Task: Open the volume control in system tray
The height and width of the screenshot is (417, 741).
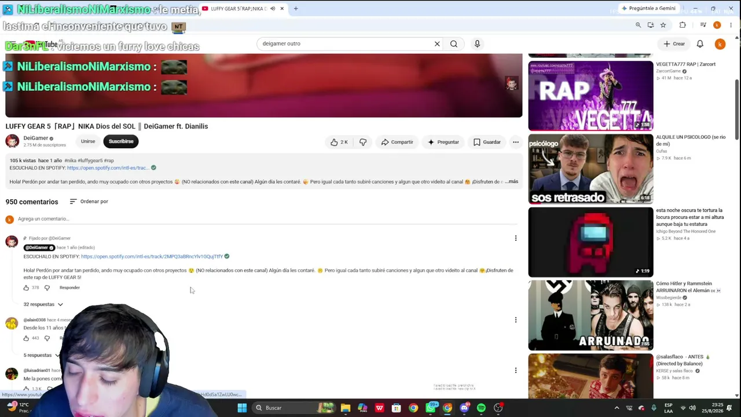Action: pyautogui.click(x=692, y=408)
